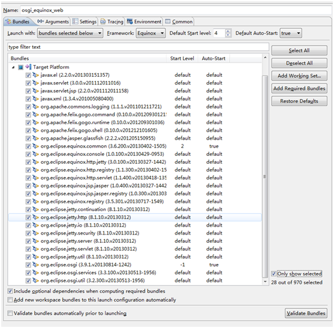334x328 pixels.
Task: Toggle the Target Platform group checkbox
Action: [x=20, y=68]
